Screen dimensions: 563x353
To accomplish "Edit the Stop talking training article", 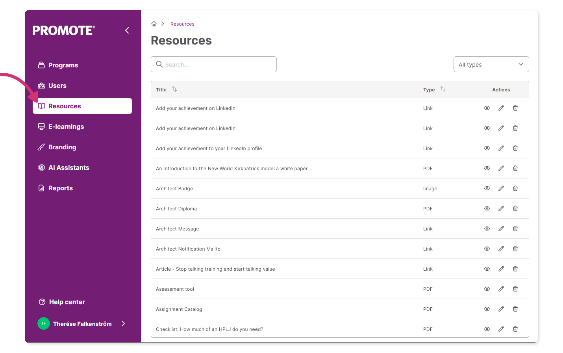I will point(501,269).
